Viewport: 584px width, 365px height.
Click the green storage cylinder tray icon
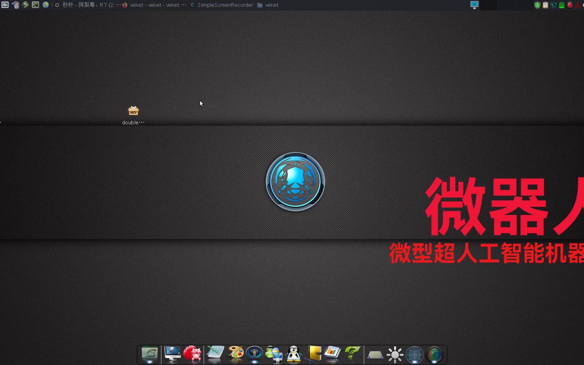pos(562,5)
